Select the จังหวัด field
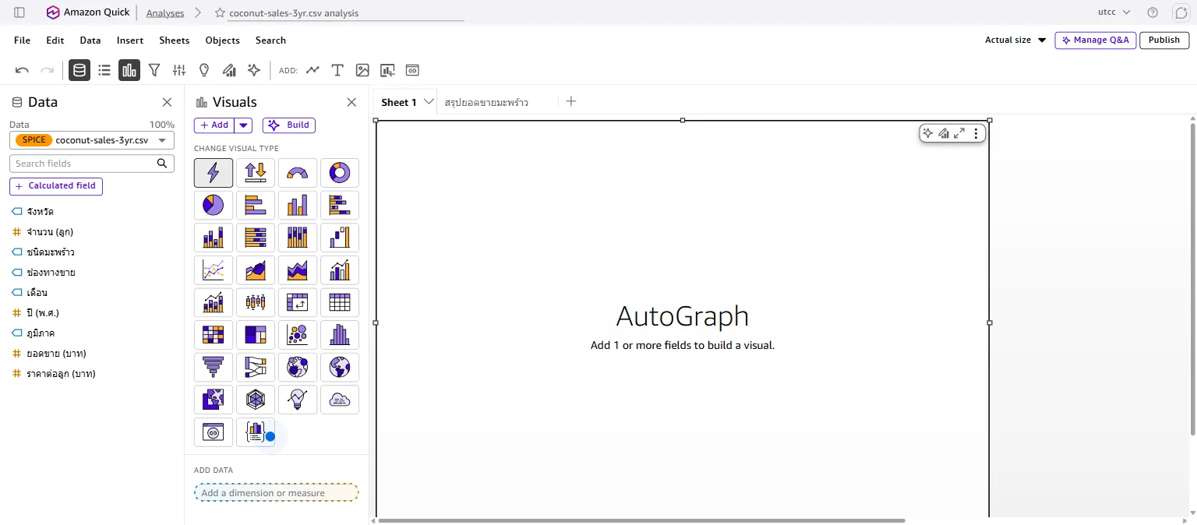Image resolution: width=1197 pixels, height=525 pixels. point(40,212)
